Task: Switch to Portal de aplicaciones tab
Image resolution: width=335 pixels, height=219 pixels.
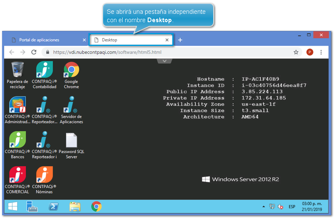Action: [47, 40]
